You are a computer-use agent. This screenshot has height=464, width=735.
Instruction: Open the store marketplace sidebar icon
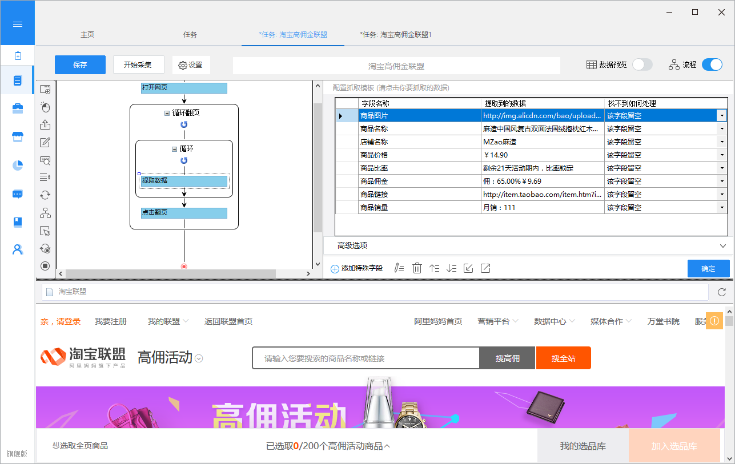17,137
